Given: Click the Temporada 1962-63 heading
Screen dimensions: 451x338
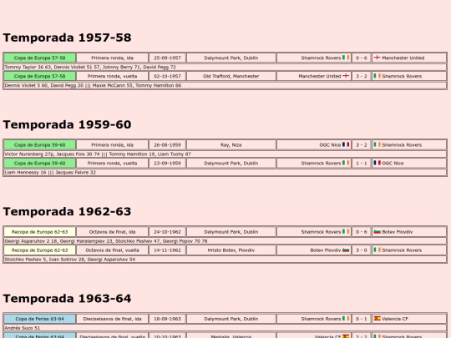Looking at the screenshot, I should [x=67, y=211].
